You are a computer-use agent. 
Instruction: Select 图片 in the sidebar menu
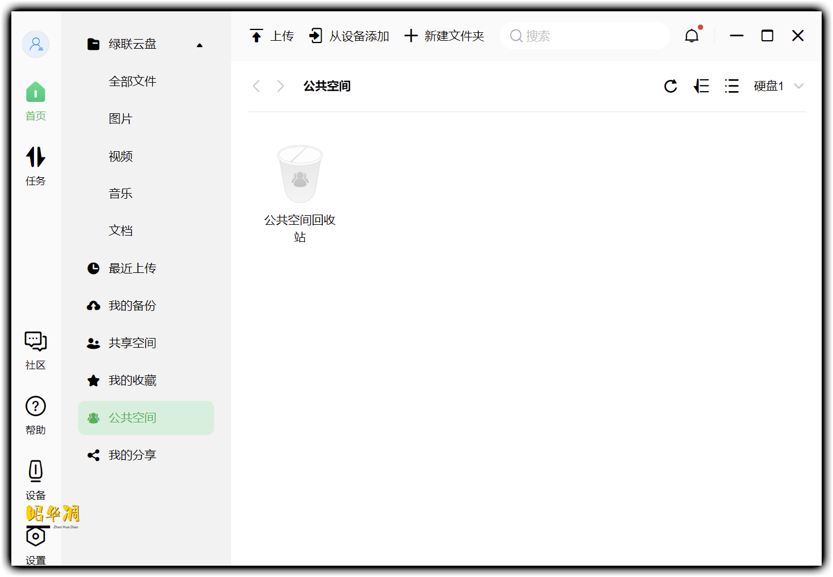point(120,118)
